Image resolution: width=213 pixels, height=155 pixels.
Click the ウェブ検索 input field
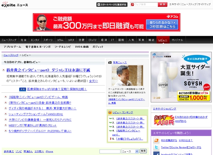[146, 4]
